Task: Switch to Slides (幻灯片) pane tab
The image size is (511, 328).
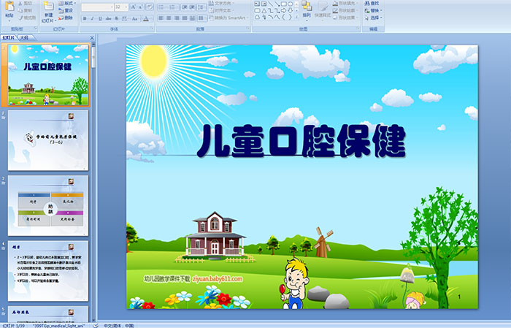Action: pyautogui.click(x=9, y=38)
